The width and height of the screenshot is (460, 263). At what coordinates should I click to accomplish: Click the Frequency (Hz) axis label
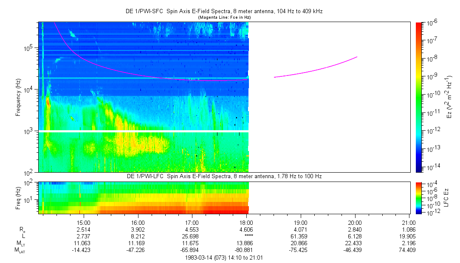point(18,97)
